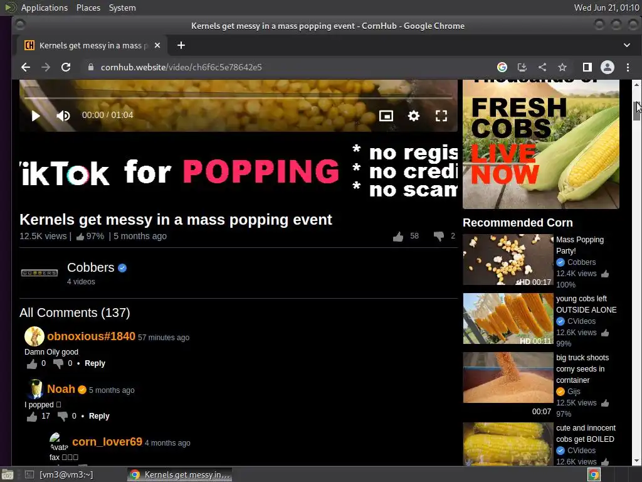Select Chrome window in taskbar
The height and width of the screenshot is (482, 642).
point(179,474)
